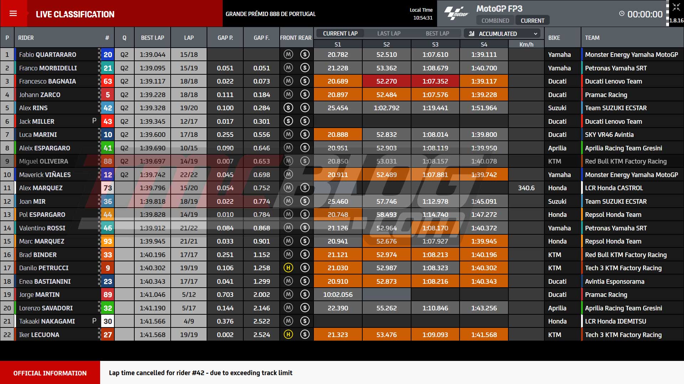Click the GAP P. column header
684x384 pixels.
[x=225, y=38]
